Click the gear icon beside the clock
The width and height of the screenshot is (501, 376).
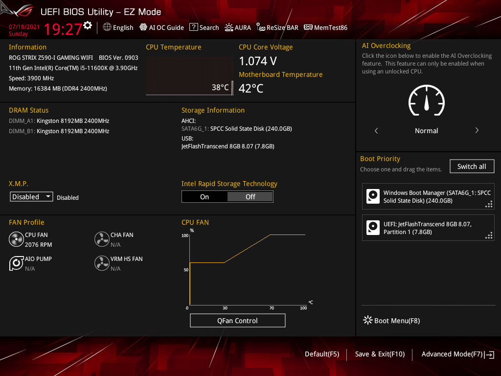pos(88,25)
